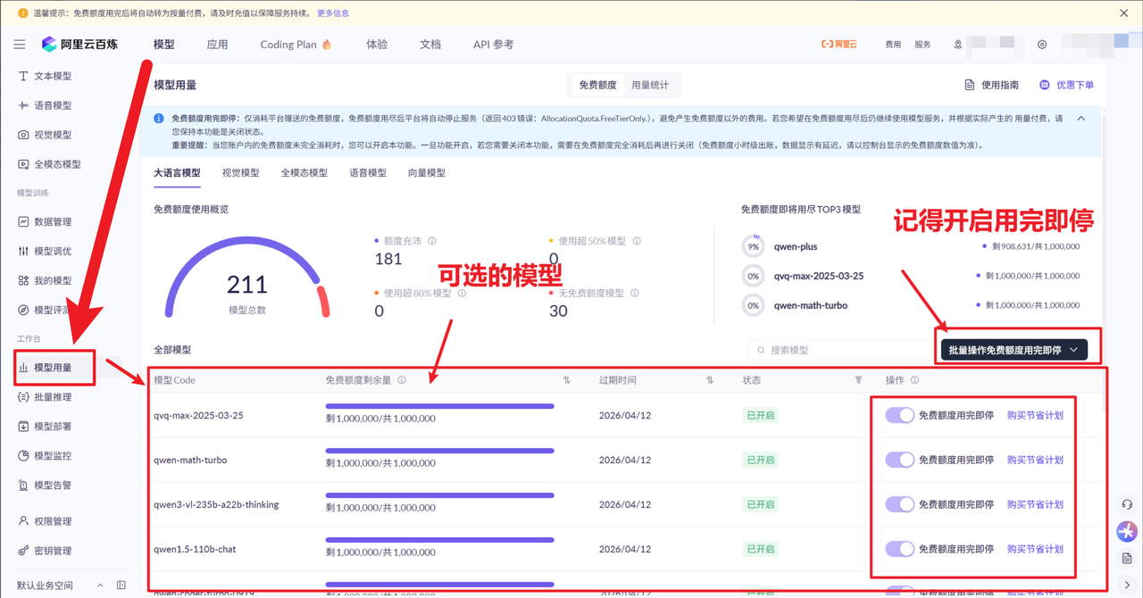Click the 模型告警 bell icon

click(23, 486)
